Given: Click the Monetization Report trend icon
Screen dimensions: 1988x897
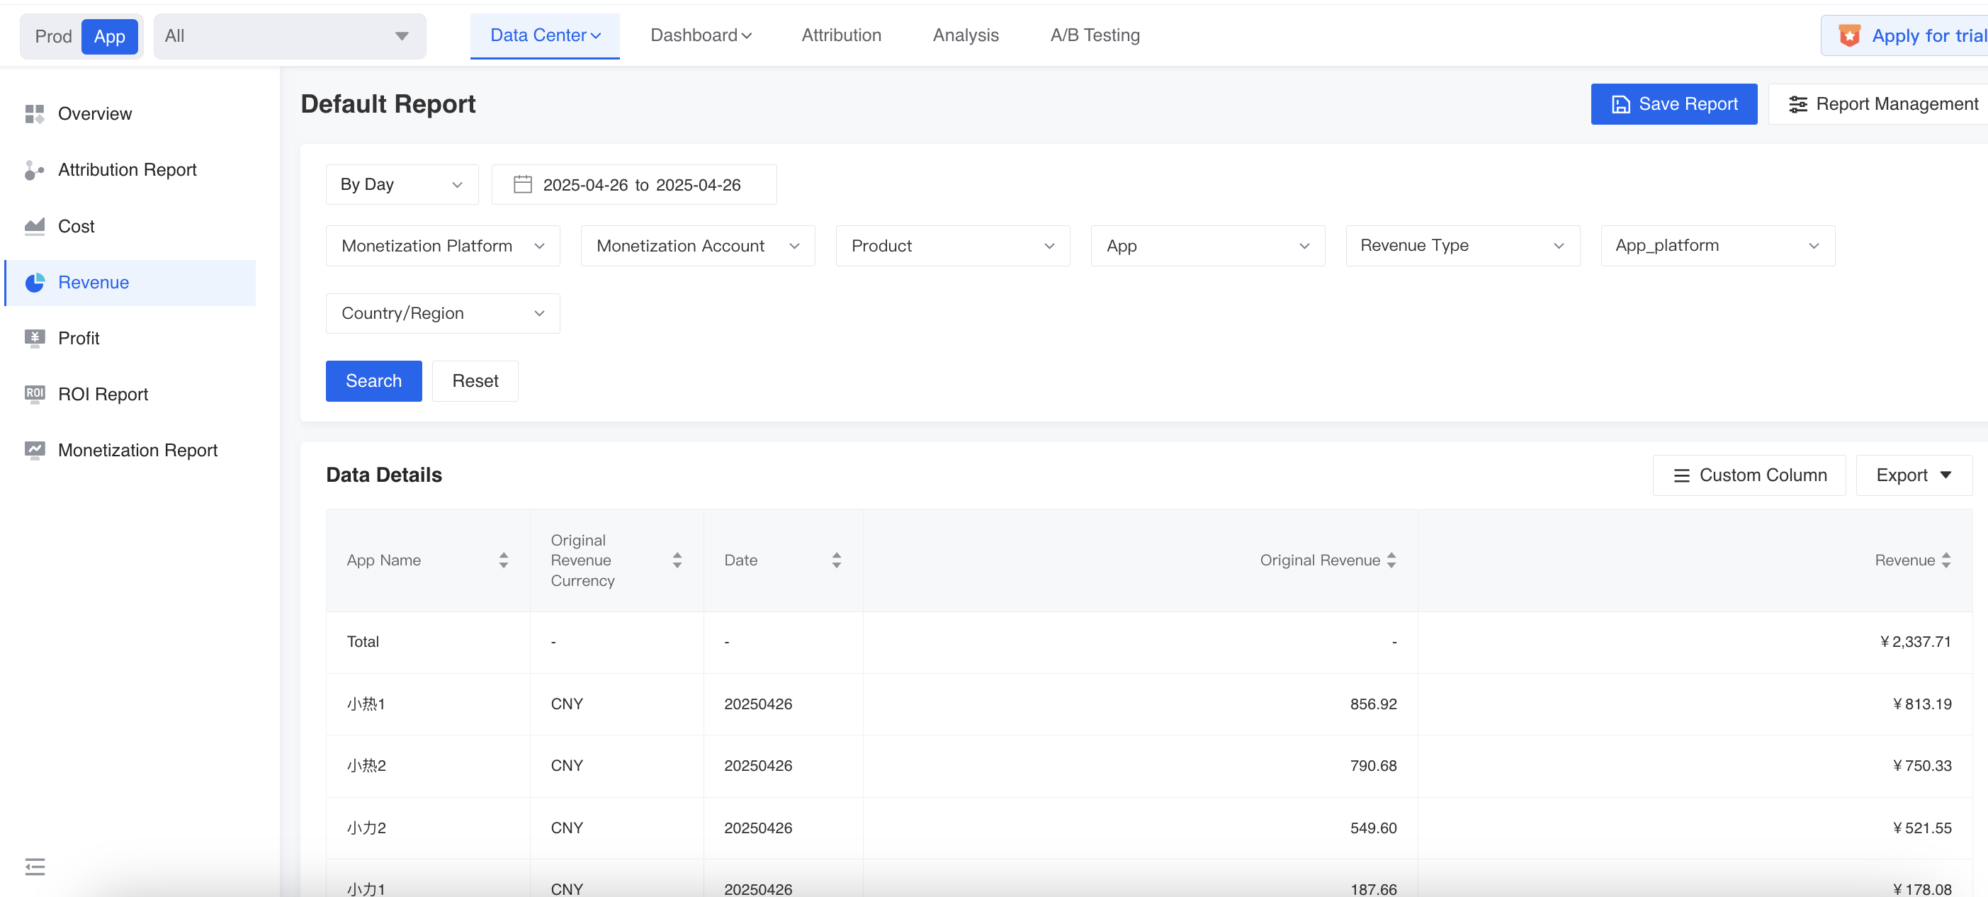Looking at the screenshot, I should pyautogui.click(x=34, y=449).
